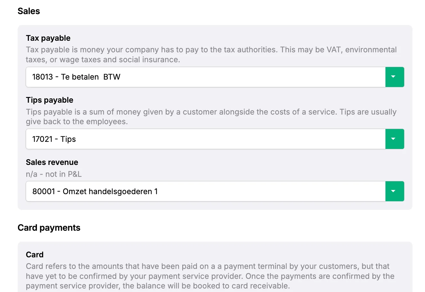Click the 'n/a - not in P&L' note

[54, 174]
